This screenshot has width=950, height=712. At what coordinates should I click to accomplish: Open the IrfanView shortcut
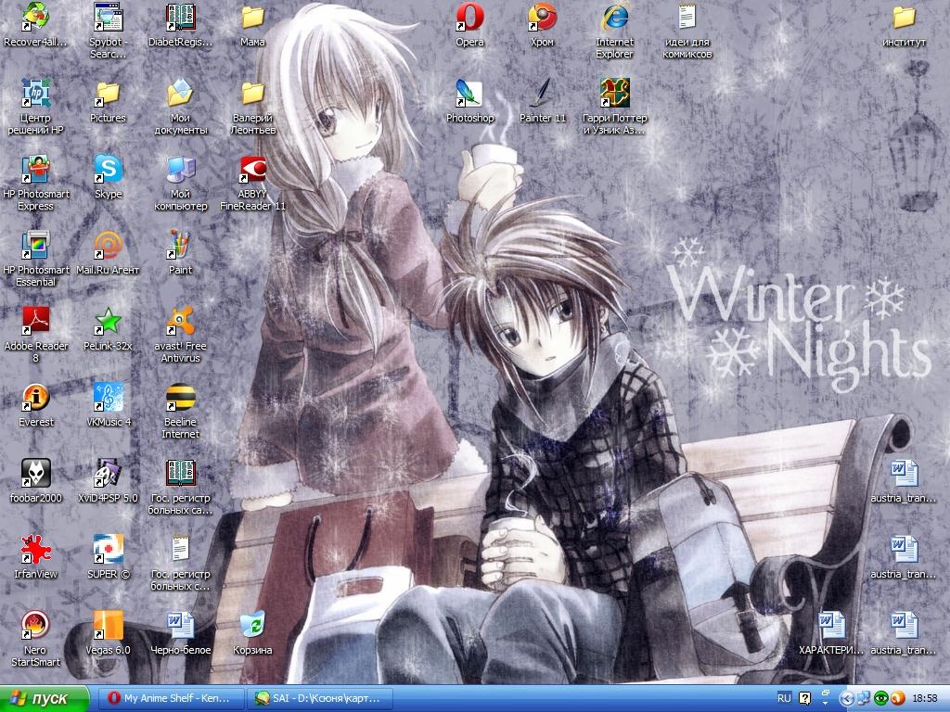(x=35, y=557)
